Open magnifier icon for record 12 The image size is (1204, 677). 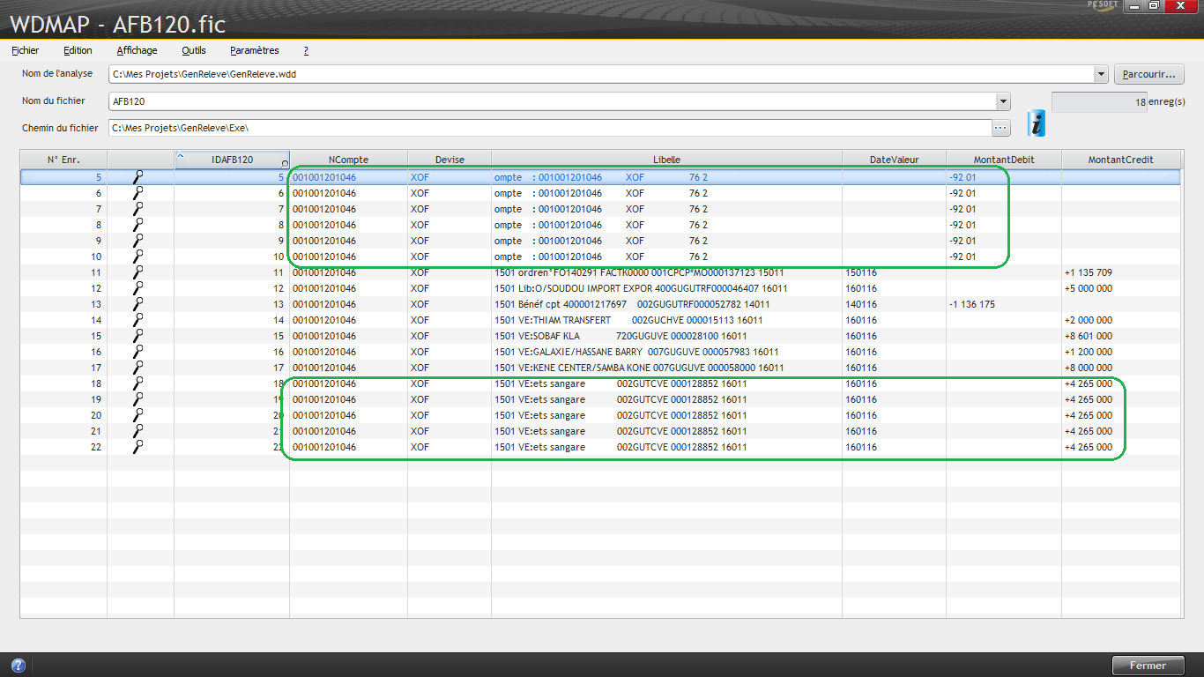tap(138, 288)
